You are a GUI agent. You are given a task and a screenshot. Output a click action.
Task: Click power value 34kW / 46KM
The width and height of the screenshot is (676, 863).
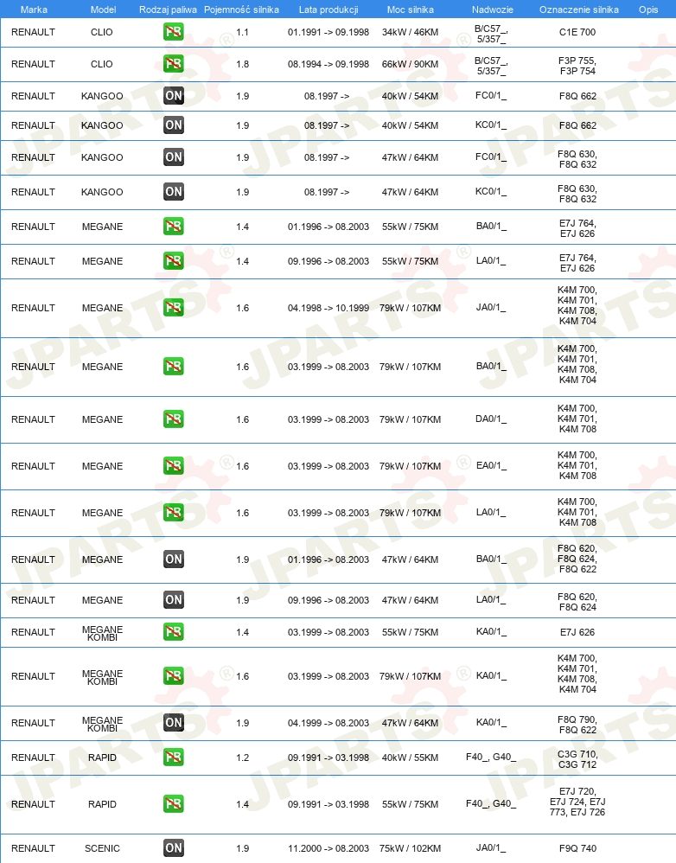pyautogui.click(x=411, y=32)
